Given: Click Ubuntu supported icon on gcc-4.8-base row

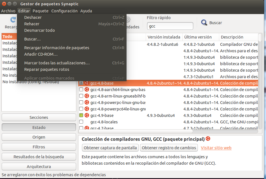Looking at the screenshot, I should (x=87, y=83).
